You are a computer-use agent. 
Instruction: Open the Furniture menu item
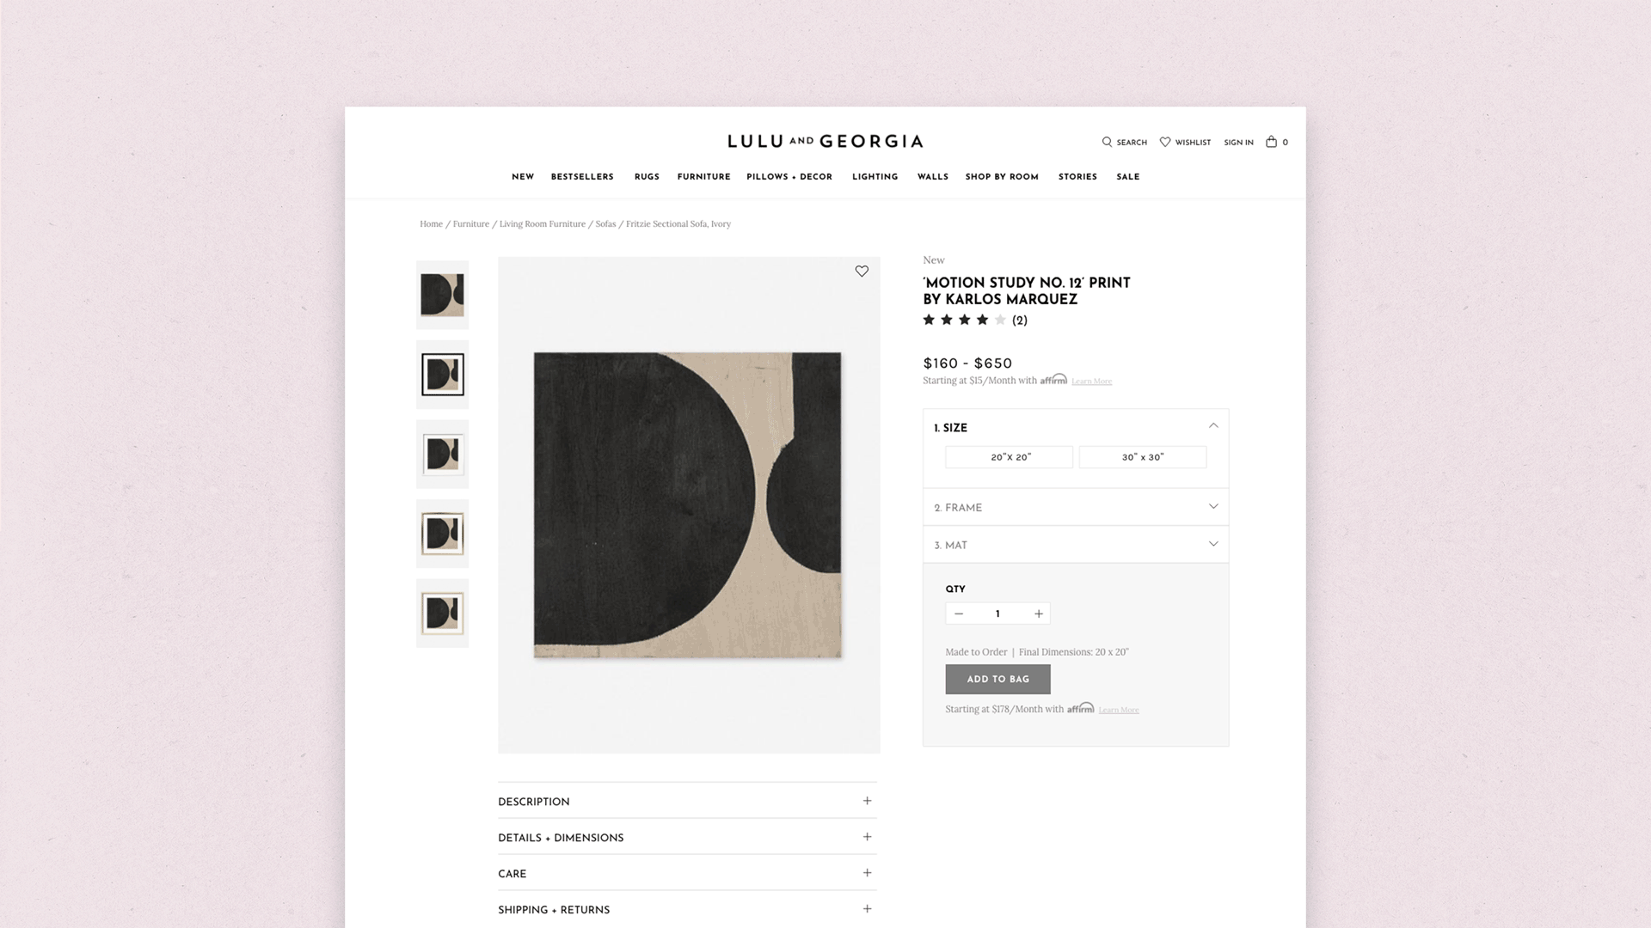click(703, 177)
